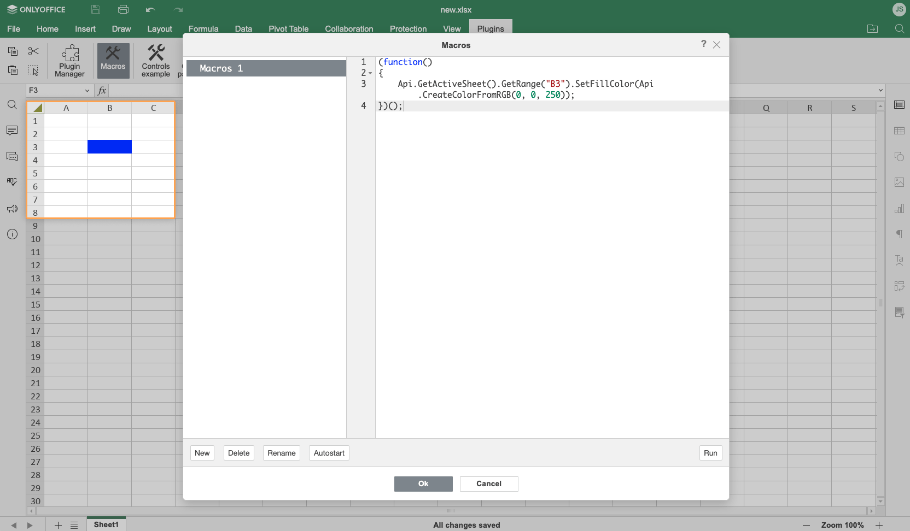Zoom in with the plus button

pos(879,525)
